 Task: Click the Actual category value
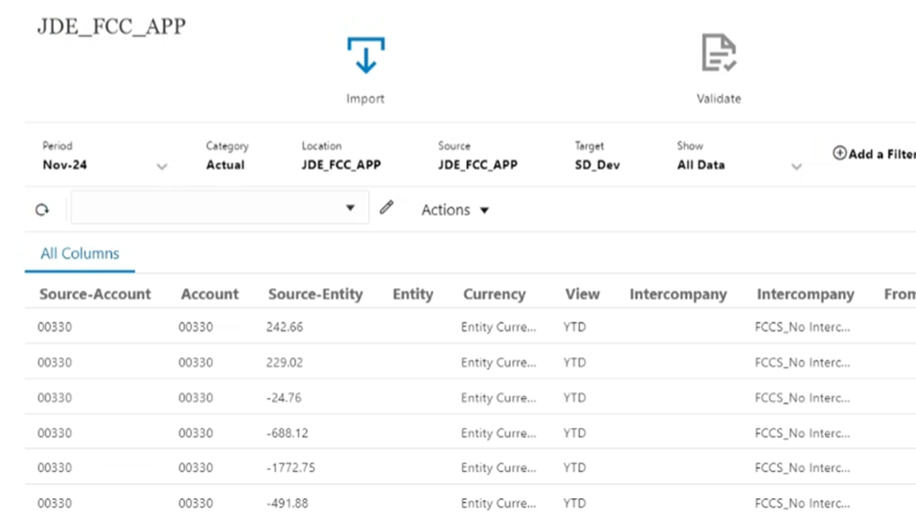pyautogui.click(x=225, y=165)
